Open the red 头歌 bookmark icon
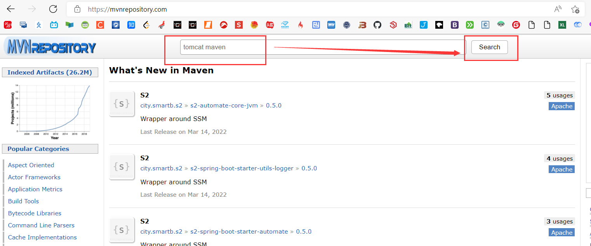The height and width of the screenshot is (246, 591). pos(269,25)
